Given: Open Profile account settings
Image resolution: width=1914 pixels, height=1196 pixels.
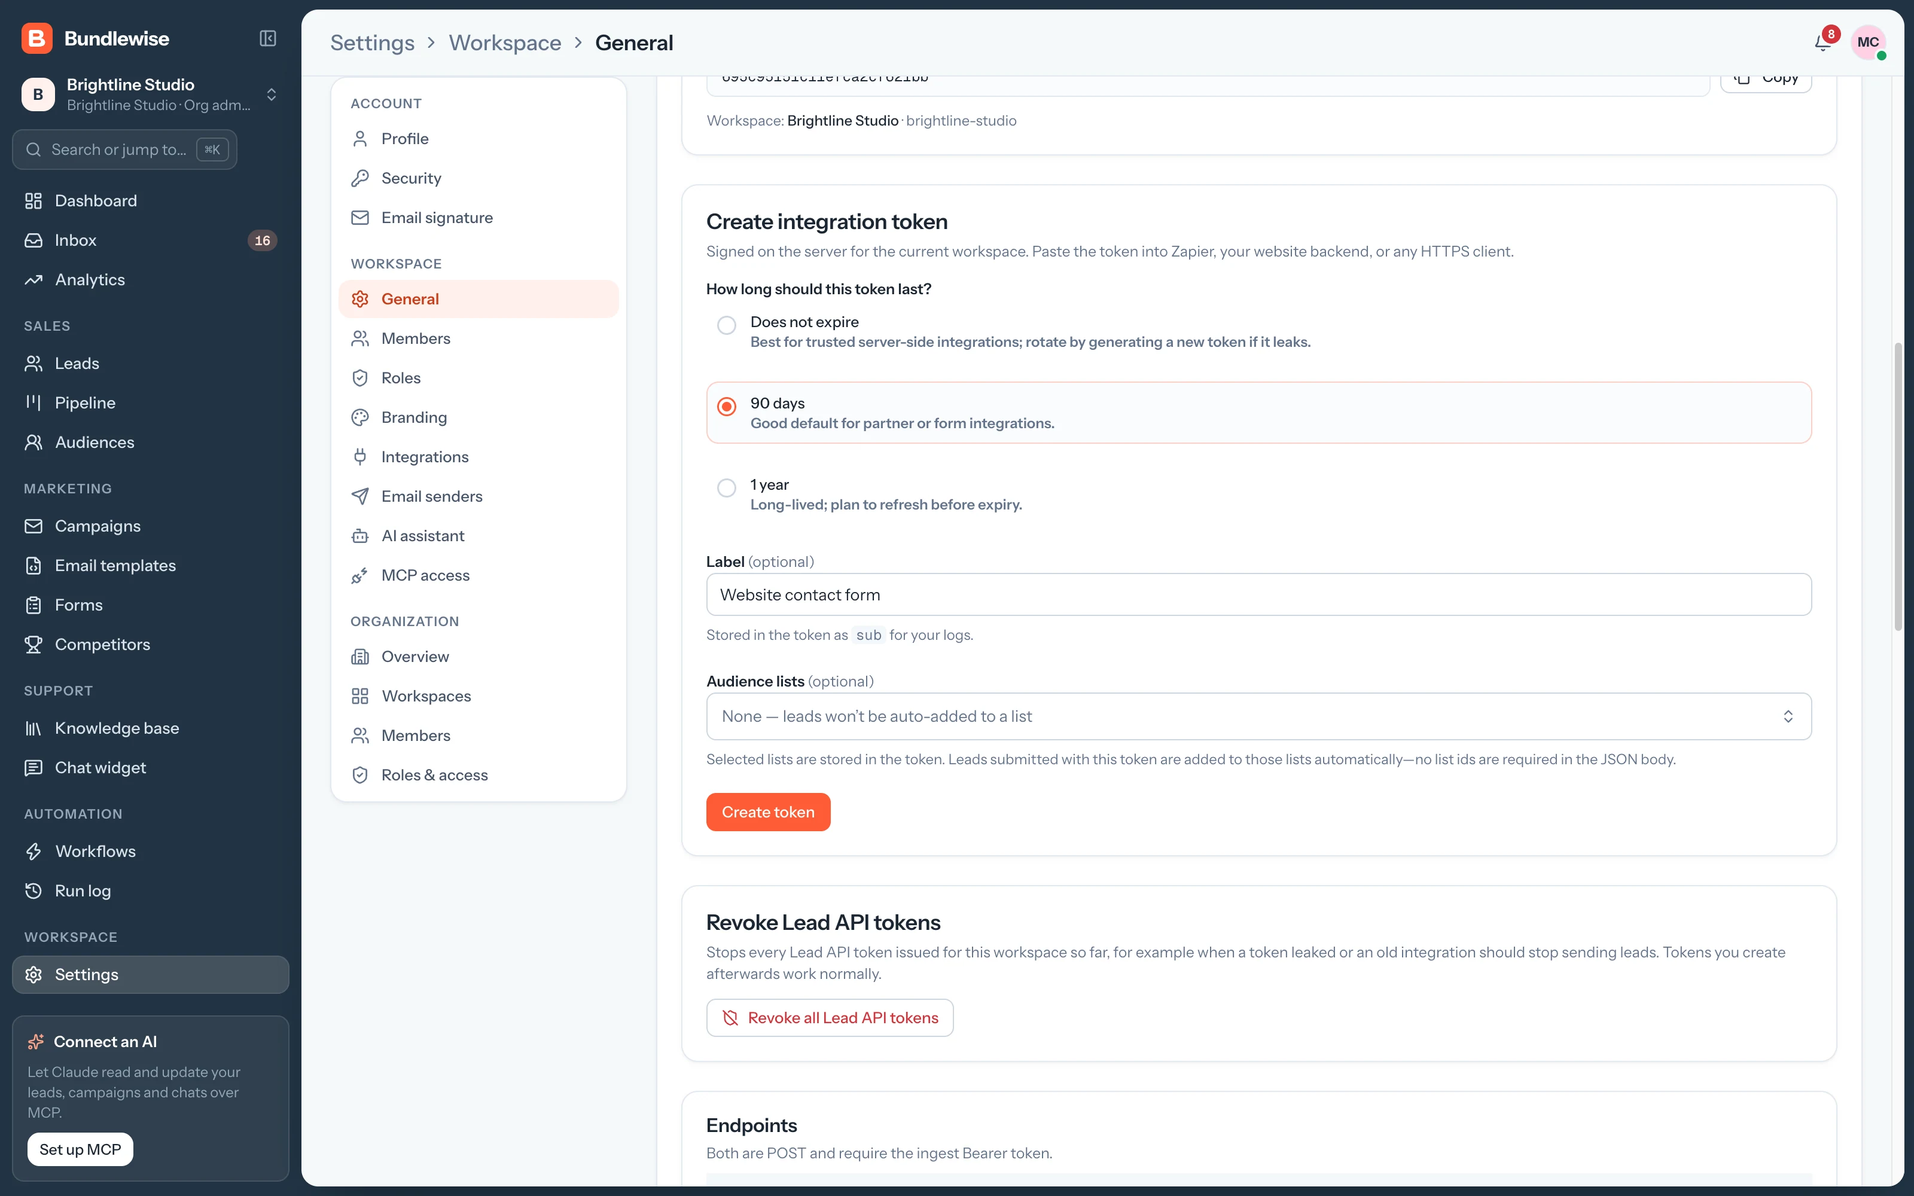Looking at the screenshot, I should coord(478,138).
